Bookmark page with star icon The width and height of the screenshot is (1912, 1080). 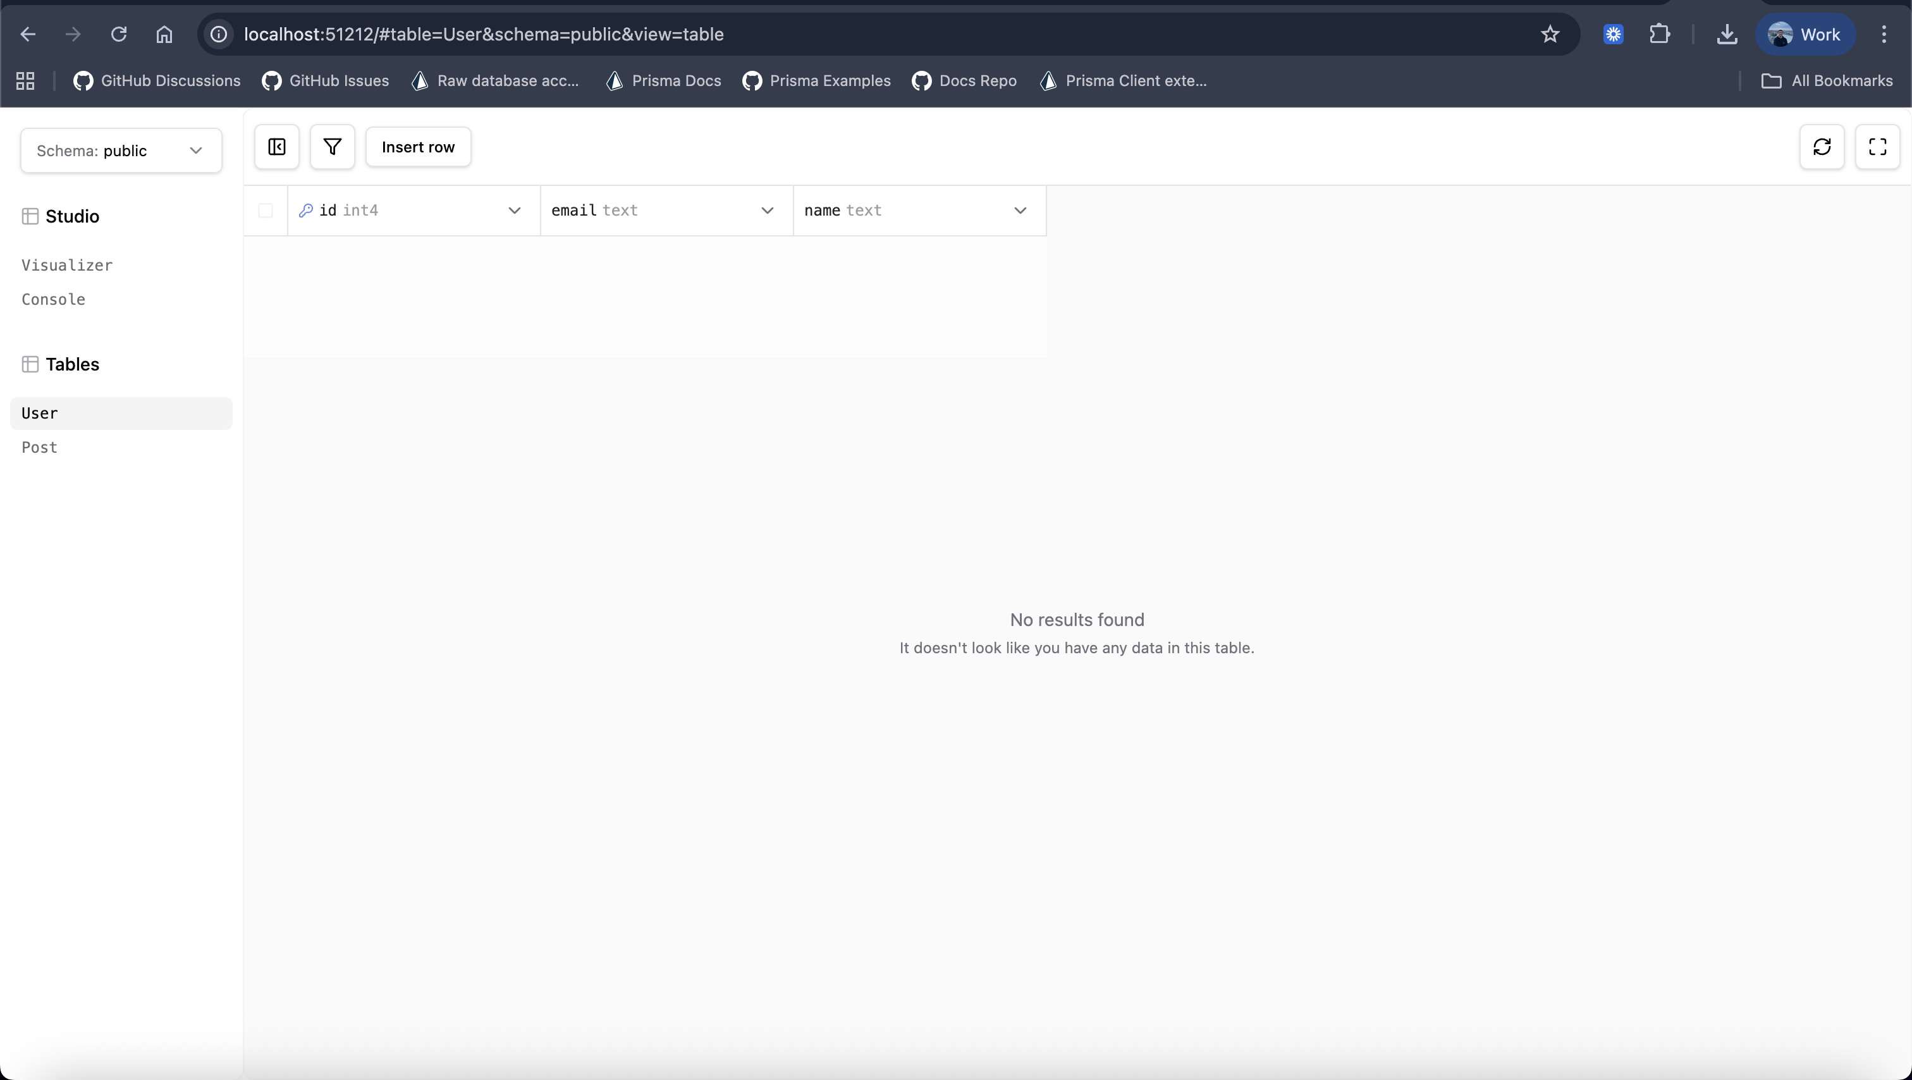click(1550, 34)
